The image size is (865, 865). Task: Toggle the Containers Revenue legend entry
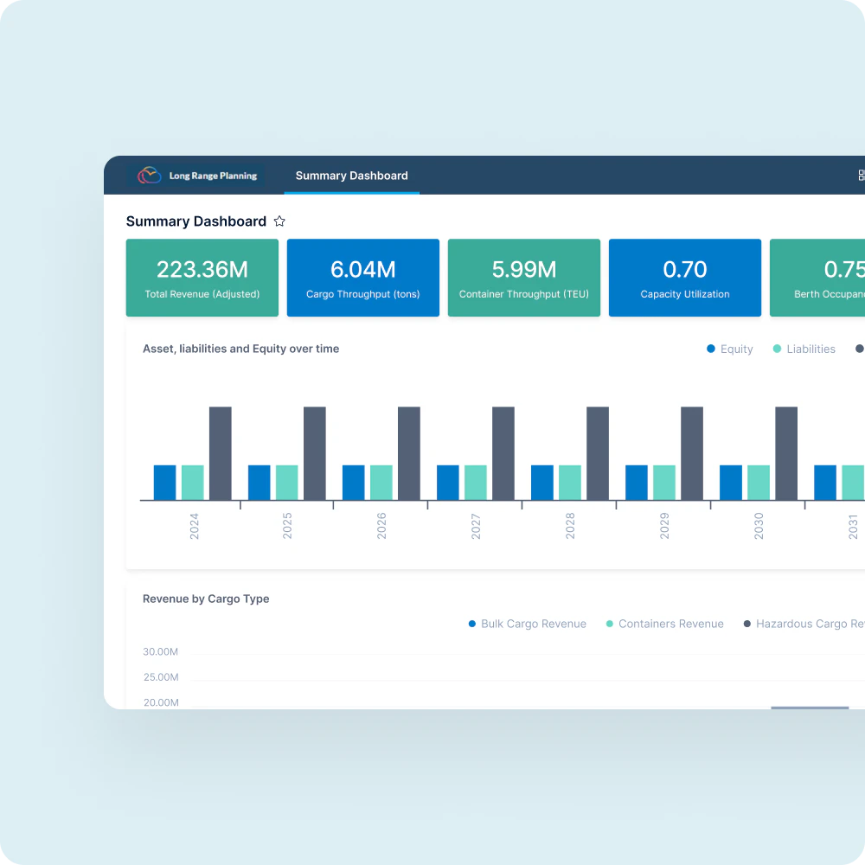click(664, 624)
